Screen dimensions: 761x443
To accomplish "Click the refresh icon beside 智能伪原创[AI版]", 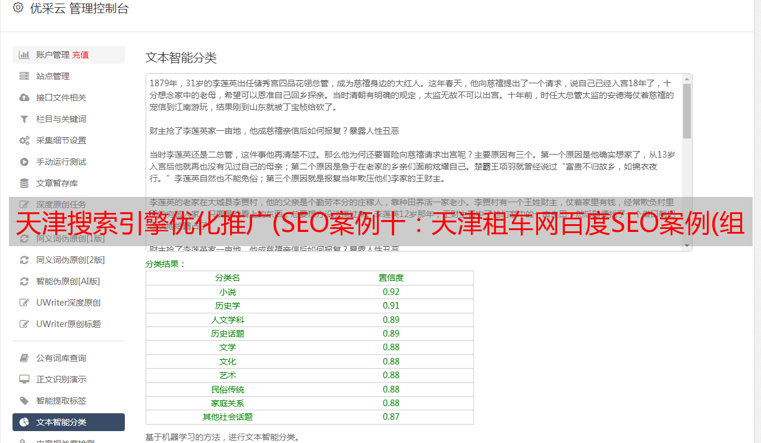I will (x=24, y=281).
